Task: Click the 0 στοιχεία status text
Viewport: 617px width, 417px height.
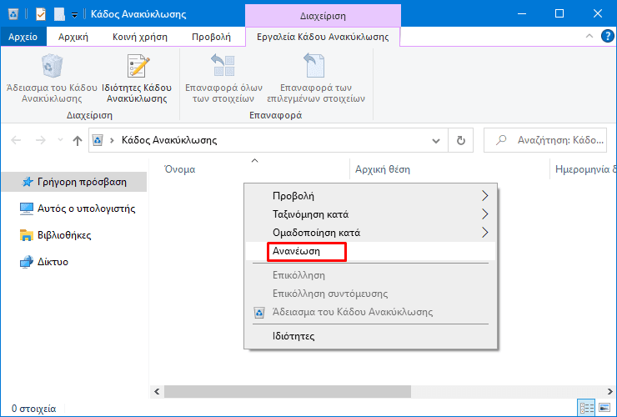Action: (x=34, y=409)
